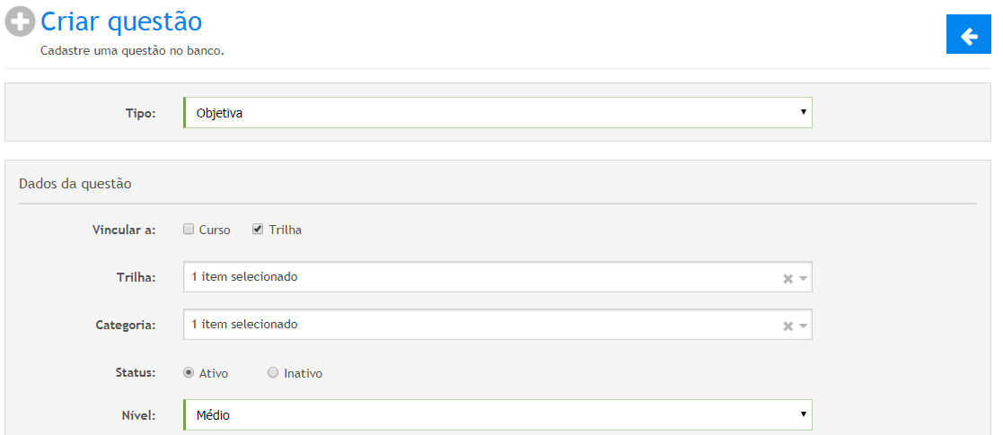Remove the Categoria selection via its x icon
Viewport: 1003px width, 435px height.
pos(787,326)
